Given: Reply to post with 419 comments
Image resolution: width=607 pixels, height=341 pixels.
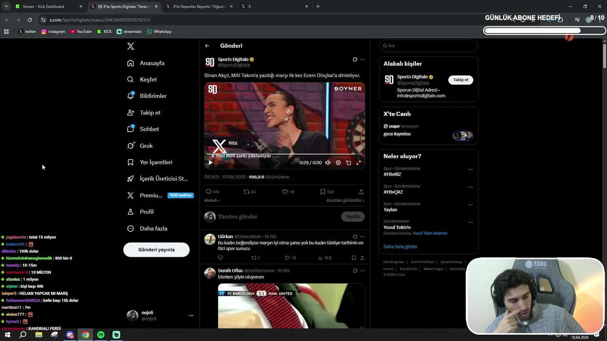Looking at the screenshot, I should pyautogui.click(x=212, y=192).
